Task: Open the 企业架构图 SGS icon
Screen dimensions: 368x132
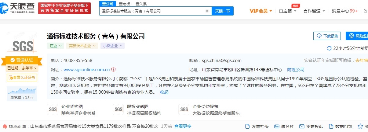Action: click(x=53, y=109)
